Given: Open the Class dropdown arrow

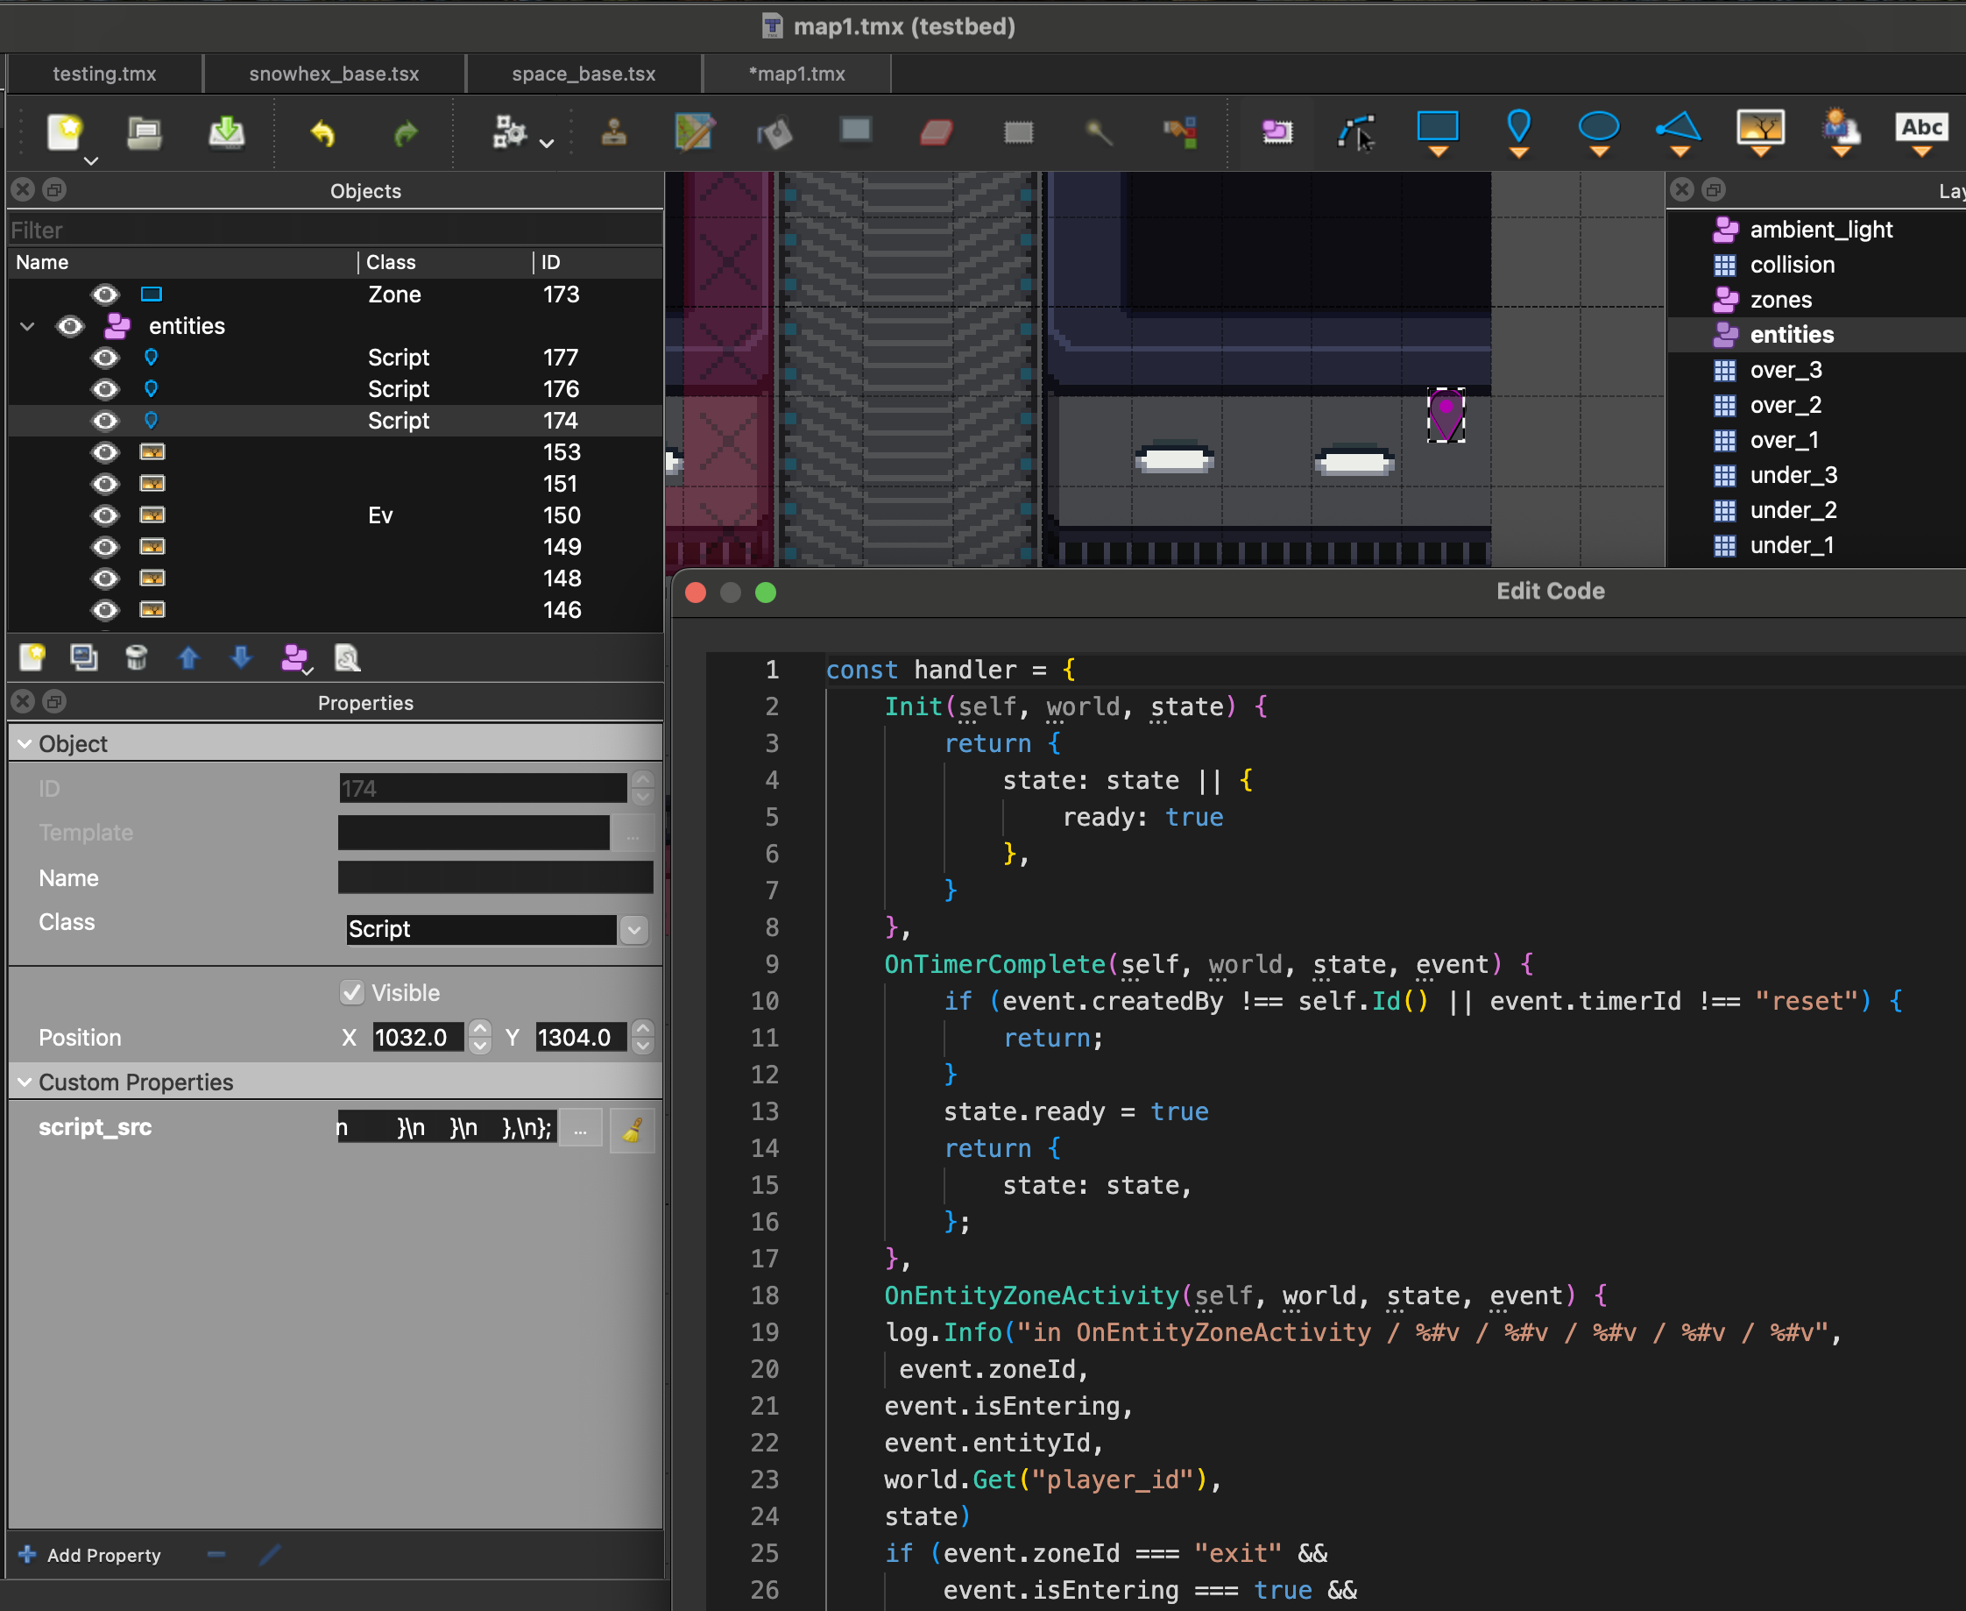Looking at the screenshot, I should (x=633, y=929).
